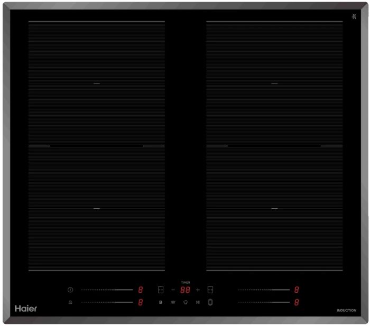370x326 pixels.
Task: Tap the red TIMER digit display
Action: coord(185,290)
